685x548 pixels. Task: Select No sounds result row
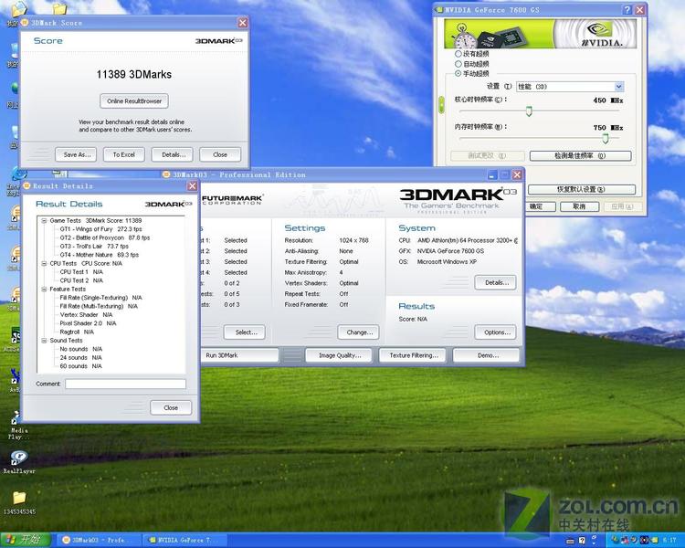pyautogui.click(x=80, y=349)
